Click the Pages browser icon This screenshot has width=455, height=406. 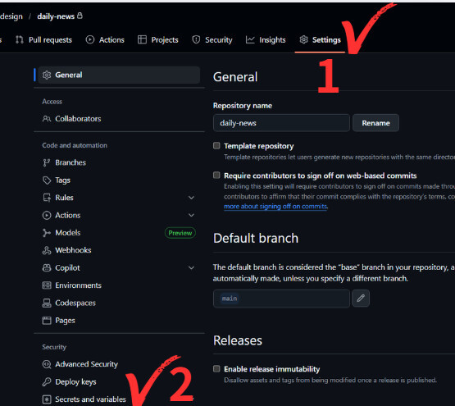[47, 321]
